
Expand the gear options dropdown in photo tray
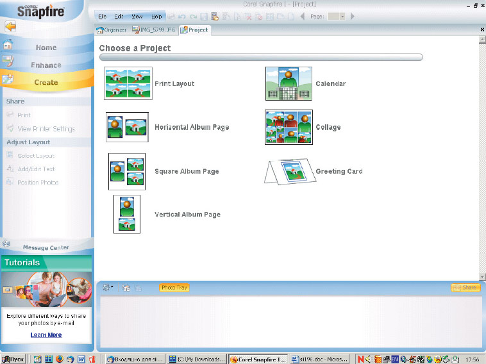coord(108,288)
